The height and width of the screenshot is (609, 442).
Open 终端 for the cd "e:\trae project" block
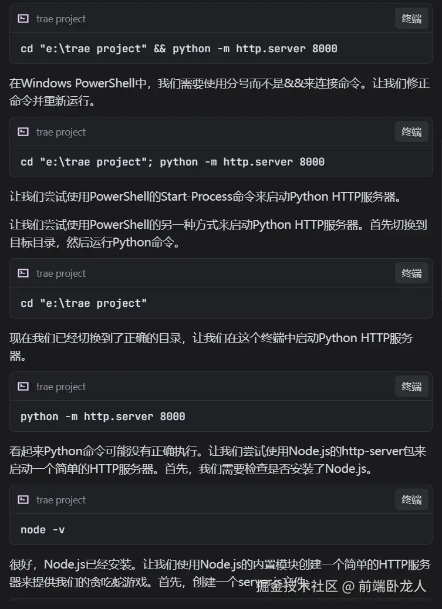pos(411,273)
